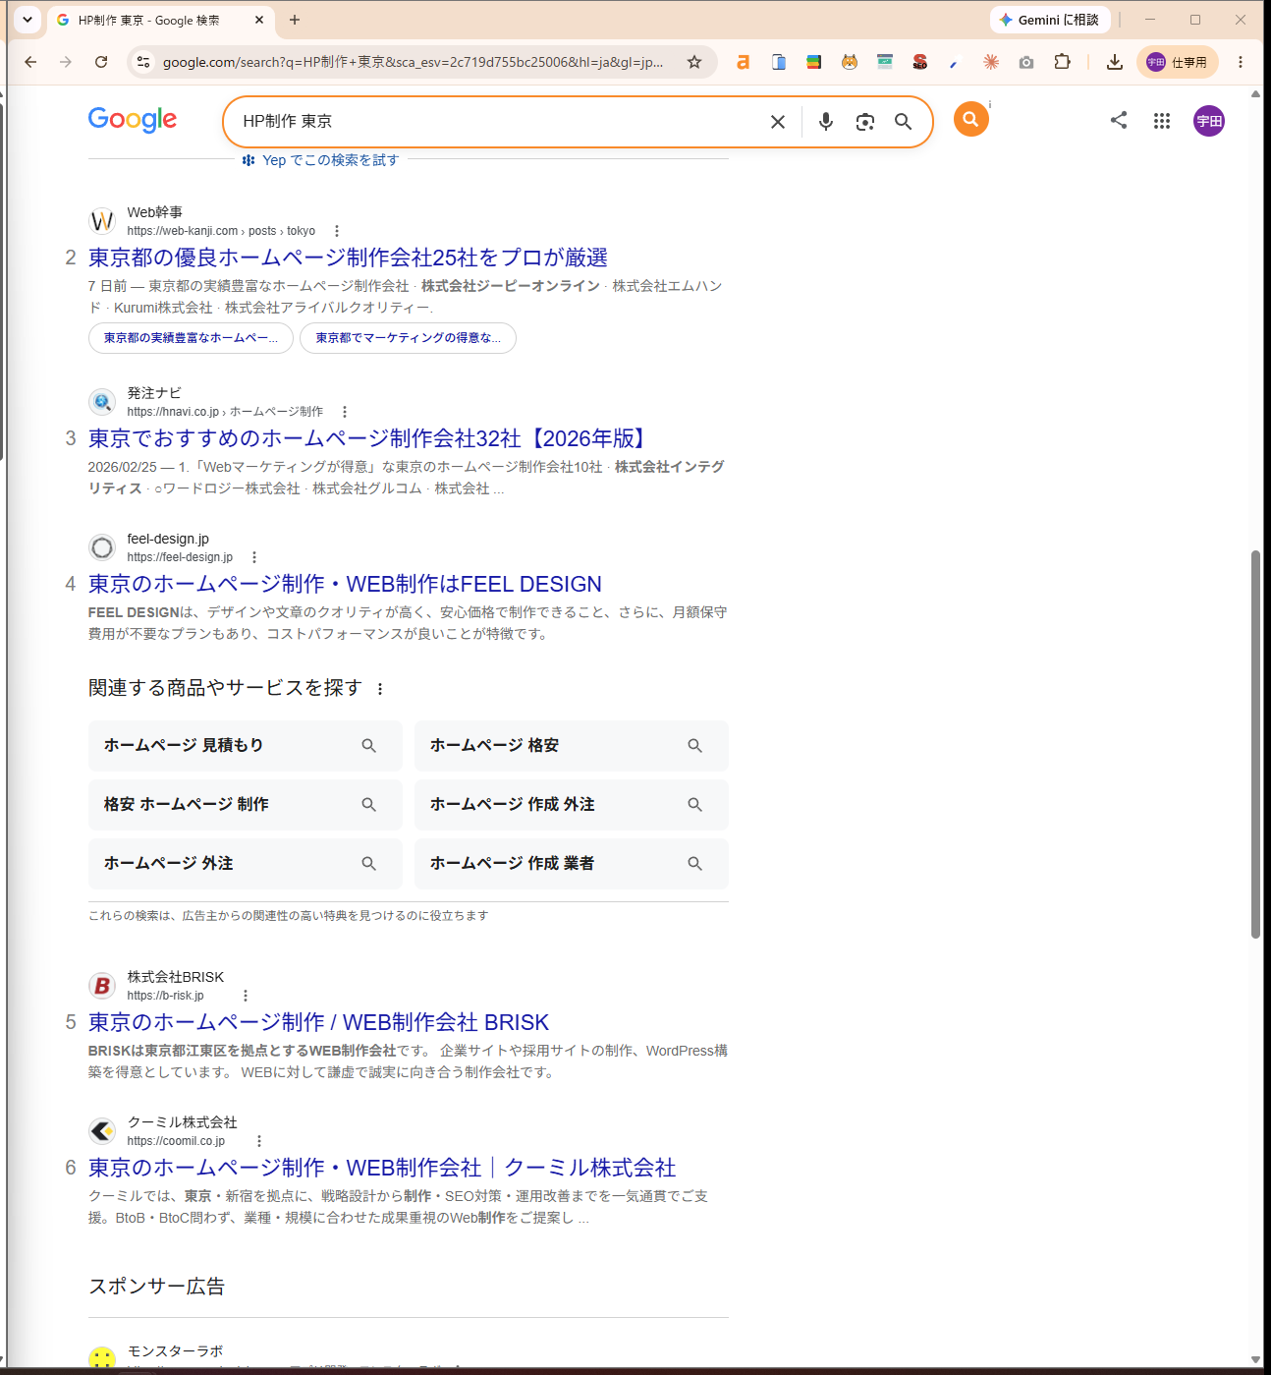Image resolution: width=1271 pixels, height=1375 pixels.
Task: Click the Gemini に相談 button
Action: [x=1050, y=20]
